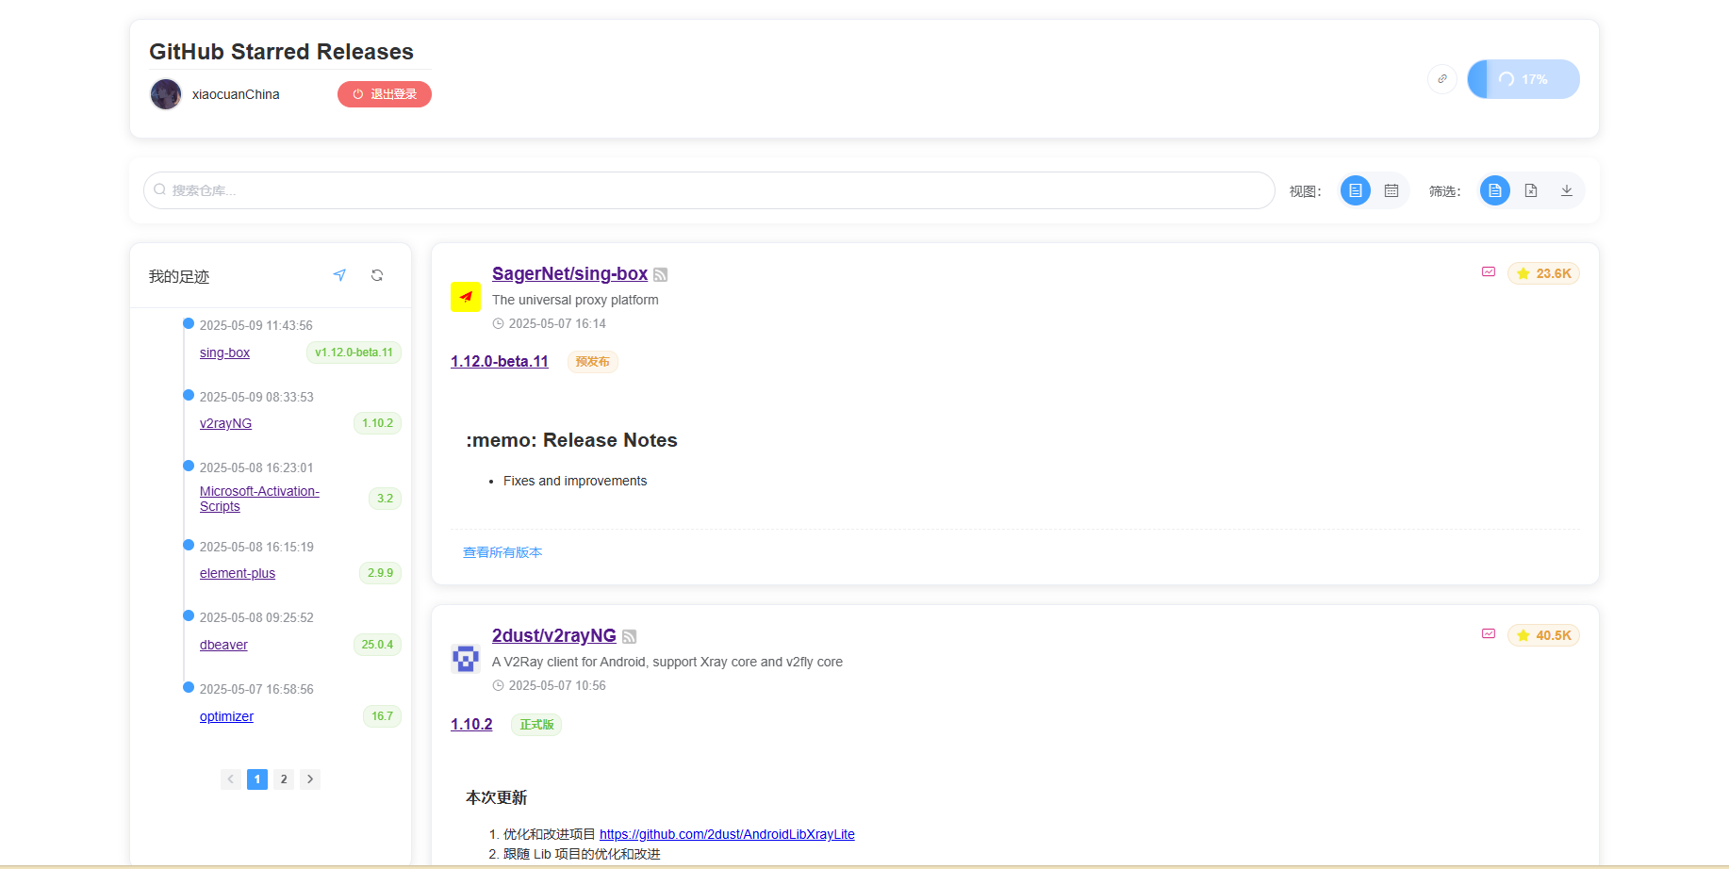The width and height of the screenshot is (1729, 869).
Task: Click the download filter icon in 筛选
Action: 1566,189
